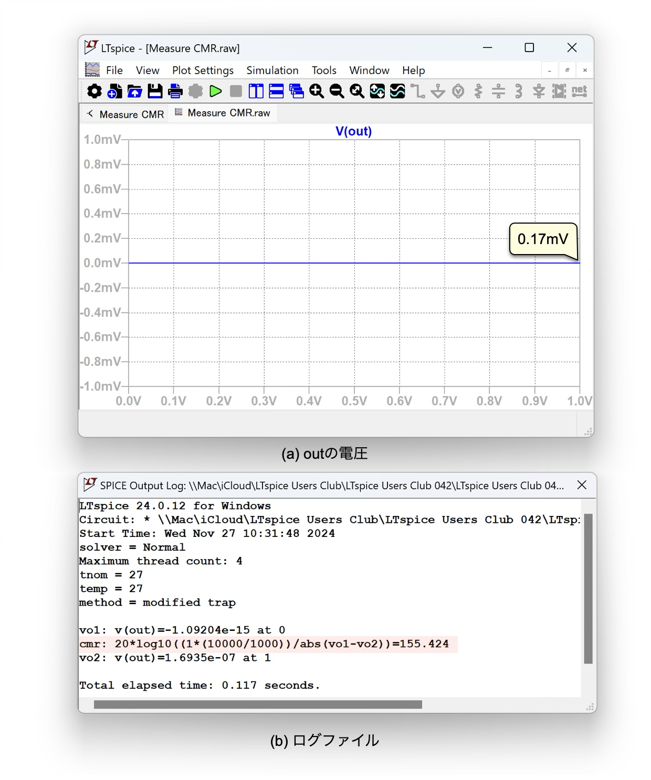Screen dimensions: 651x780
Task: Open the Window menu
Action: click(369, 70)
